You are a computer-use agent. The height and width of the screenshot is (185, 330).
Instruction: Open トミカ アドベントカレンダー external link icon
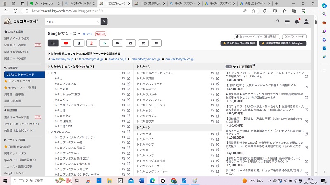click(x=217, y=73)
